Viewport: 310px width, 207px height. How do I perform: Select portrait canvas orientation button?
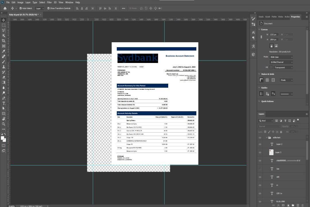tap(272, 46)
